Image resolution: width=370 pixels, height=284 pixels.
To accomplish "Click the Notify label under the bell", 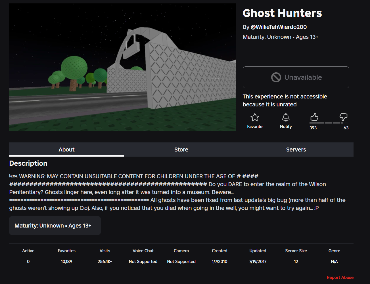I will pyautogui.click(x=286, y=127).
